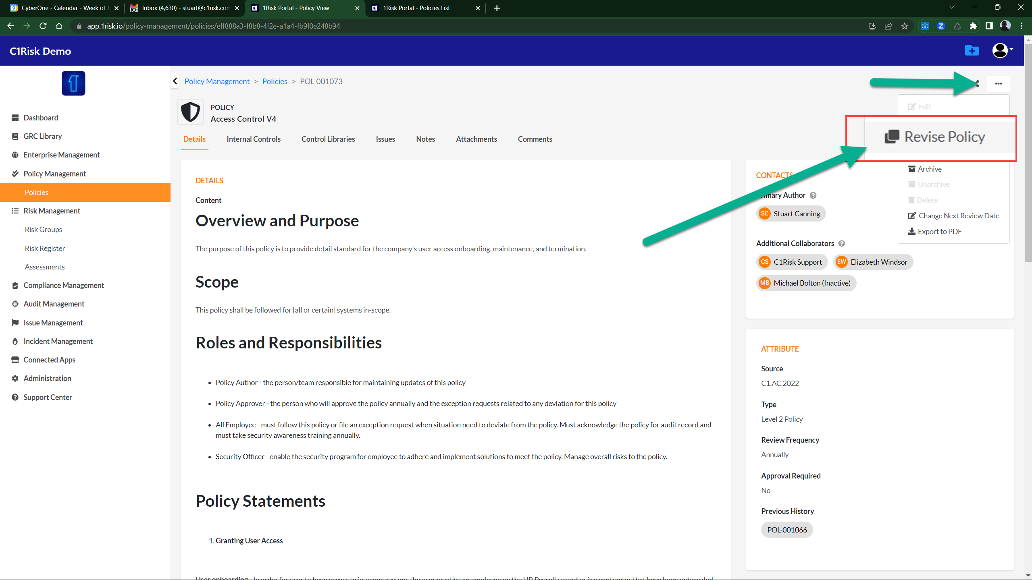Switch to the Internal Controls tab
This screenshot has height=580, width=1032.
click(x=253, y=139)
